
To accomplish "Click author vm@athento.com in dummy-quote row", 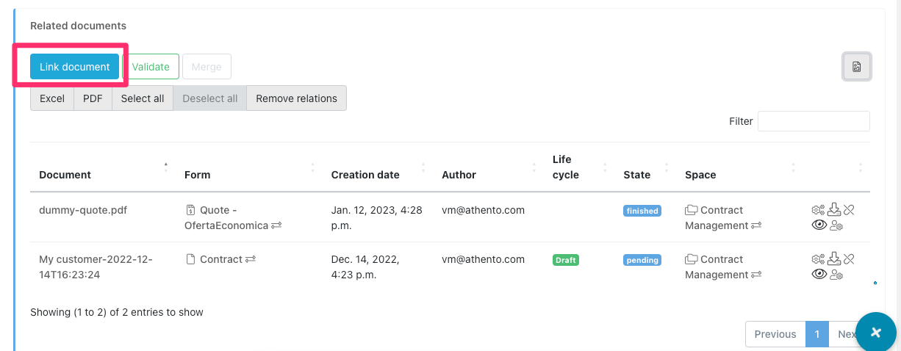I will coord(483,210).
